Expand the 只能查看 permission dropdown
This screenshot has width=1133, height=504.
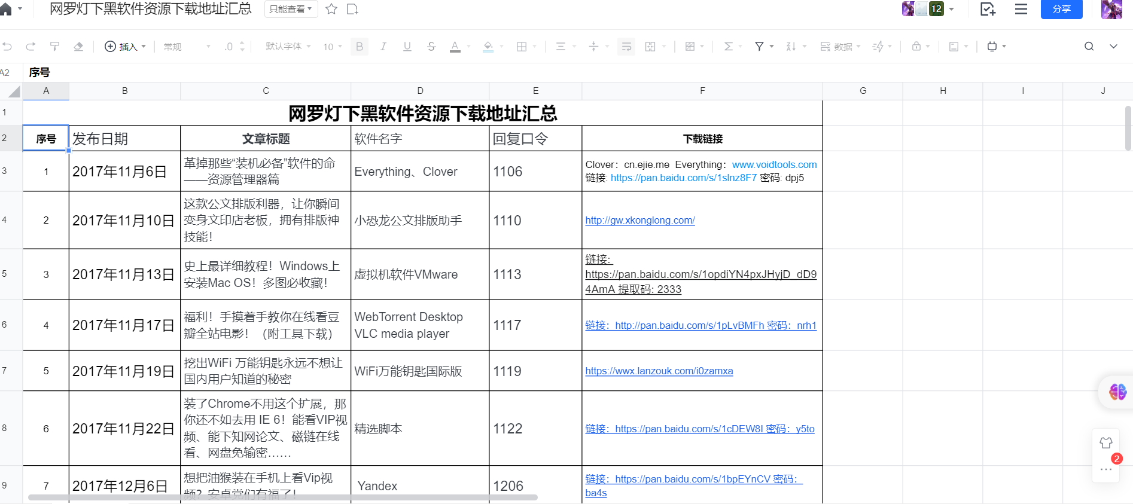click(291, 9)
